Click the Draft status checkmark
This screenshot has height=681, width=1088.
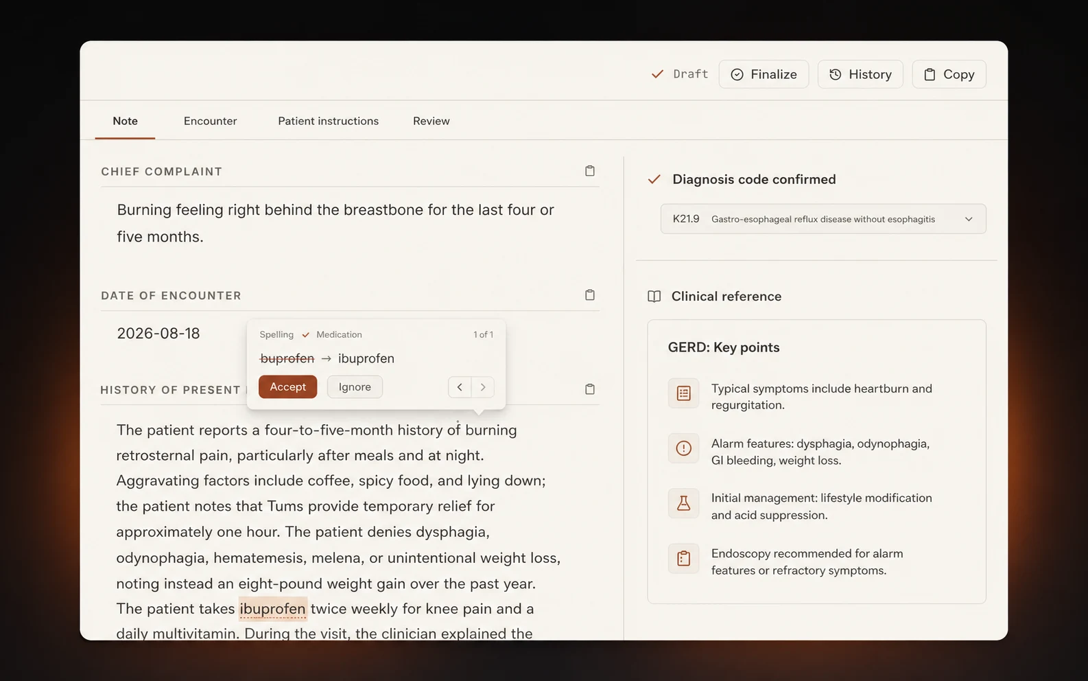point(657,74)
